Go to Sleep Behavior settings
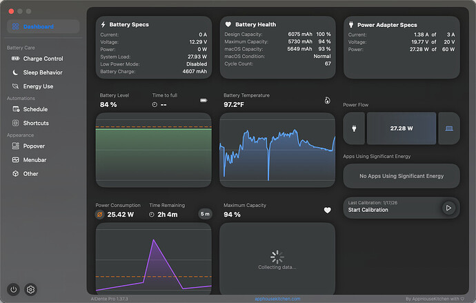This screenshot has height=303, width=476. pos(43,72)
